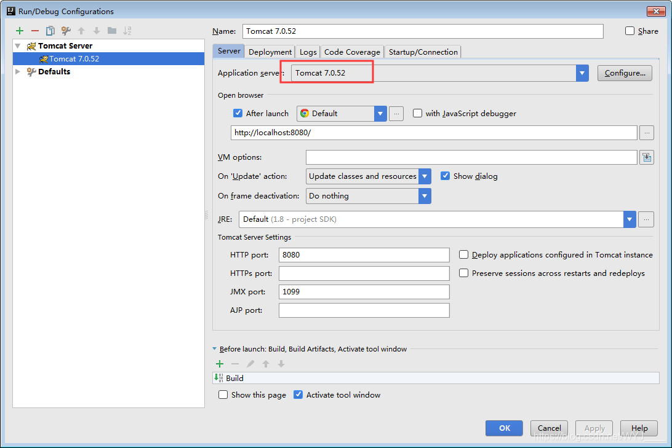Click HTTP port field showing 8080

364,255
